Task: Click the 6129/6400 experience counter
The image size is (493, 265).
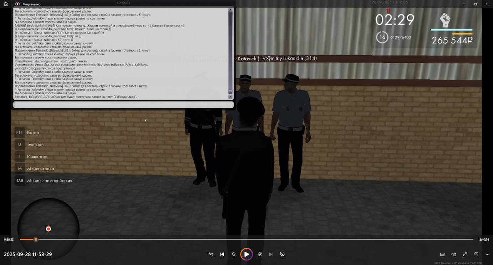Action: [x=401, y=37]
